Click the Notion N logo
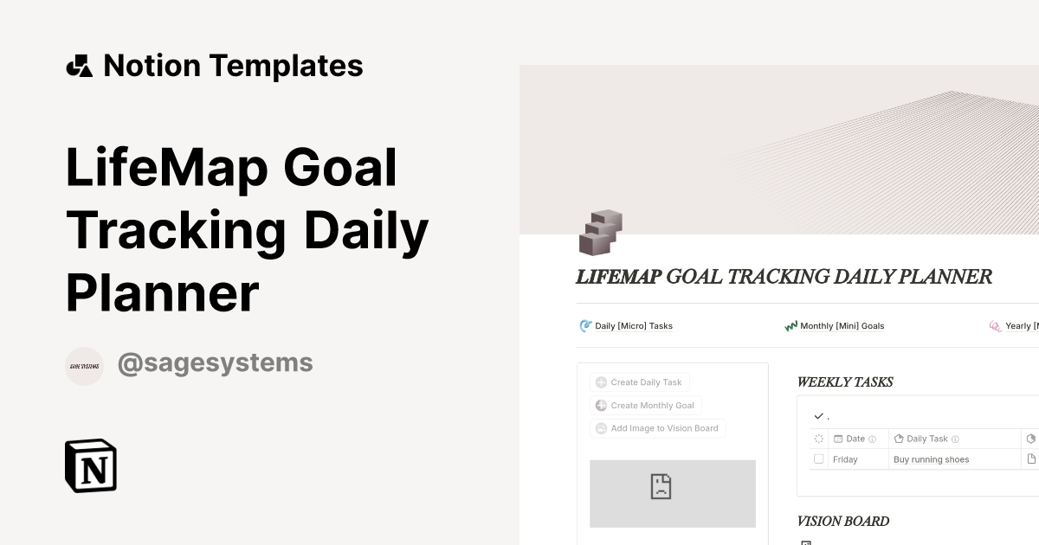The height and width of the screenshot is (545, 1039). [90, 465]
